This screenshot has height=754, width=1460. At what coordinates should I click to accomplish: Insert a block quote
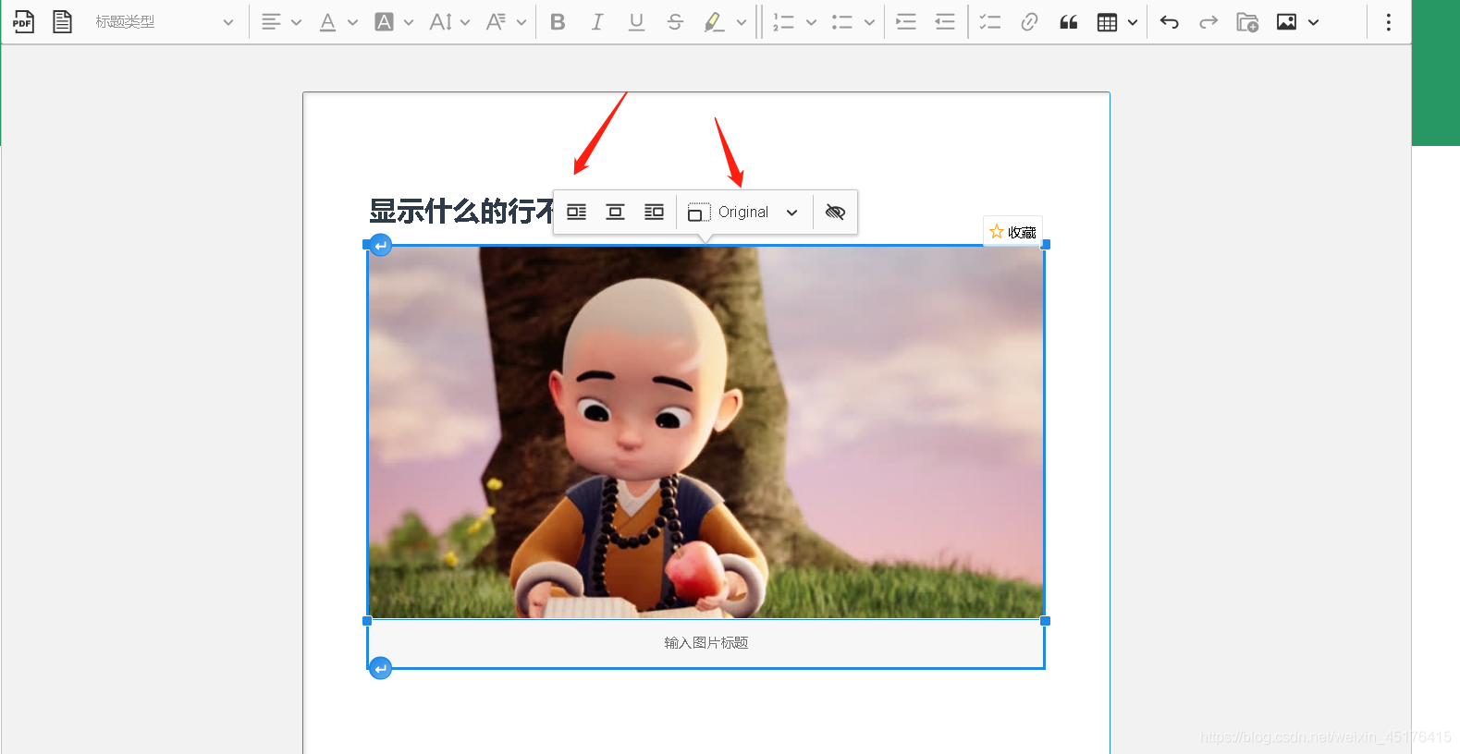tap(1068, 21)
